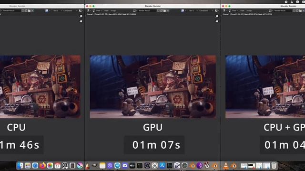The width and height of the screenshot is (305, 171).
Task: Click render slot icon in GPU window
Action: pos(183,10)
